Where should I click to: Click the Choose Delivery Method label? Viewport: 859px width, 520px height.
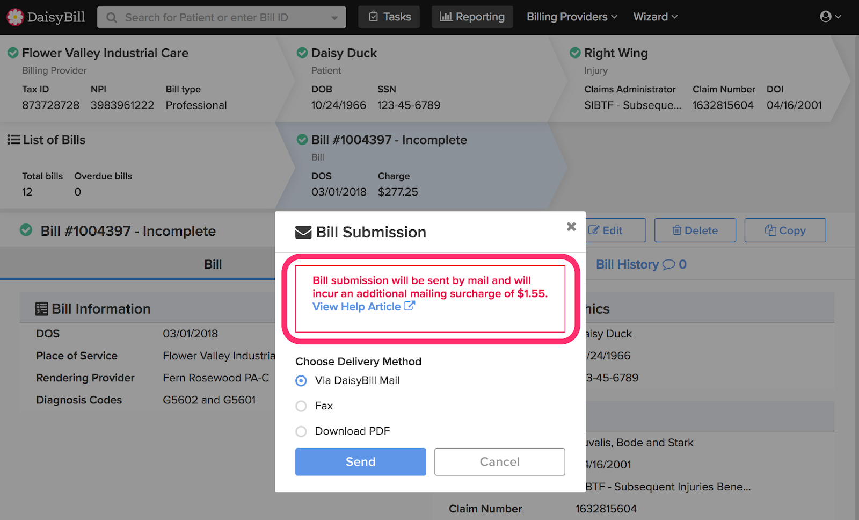pos(358,362)
